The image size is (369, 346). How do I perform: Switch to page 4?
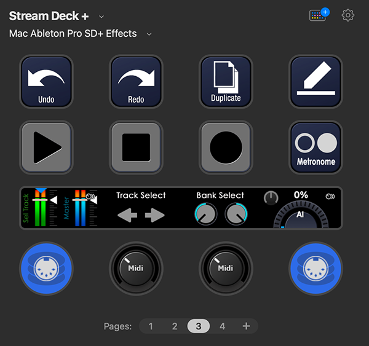coord(223,326)
